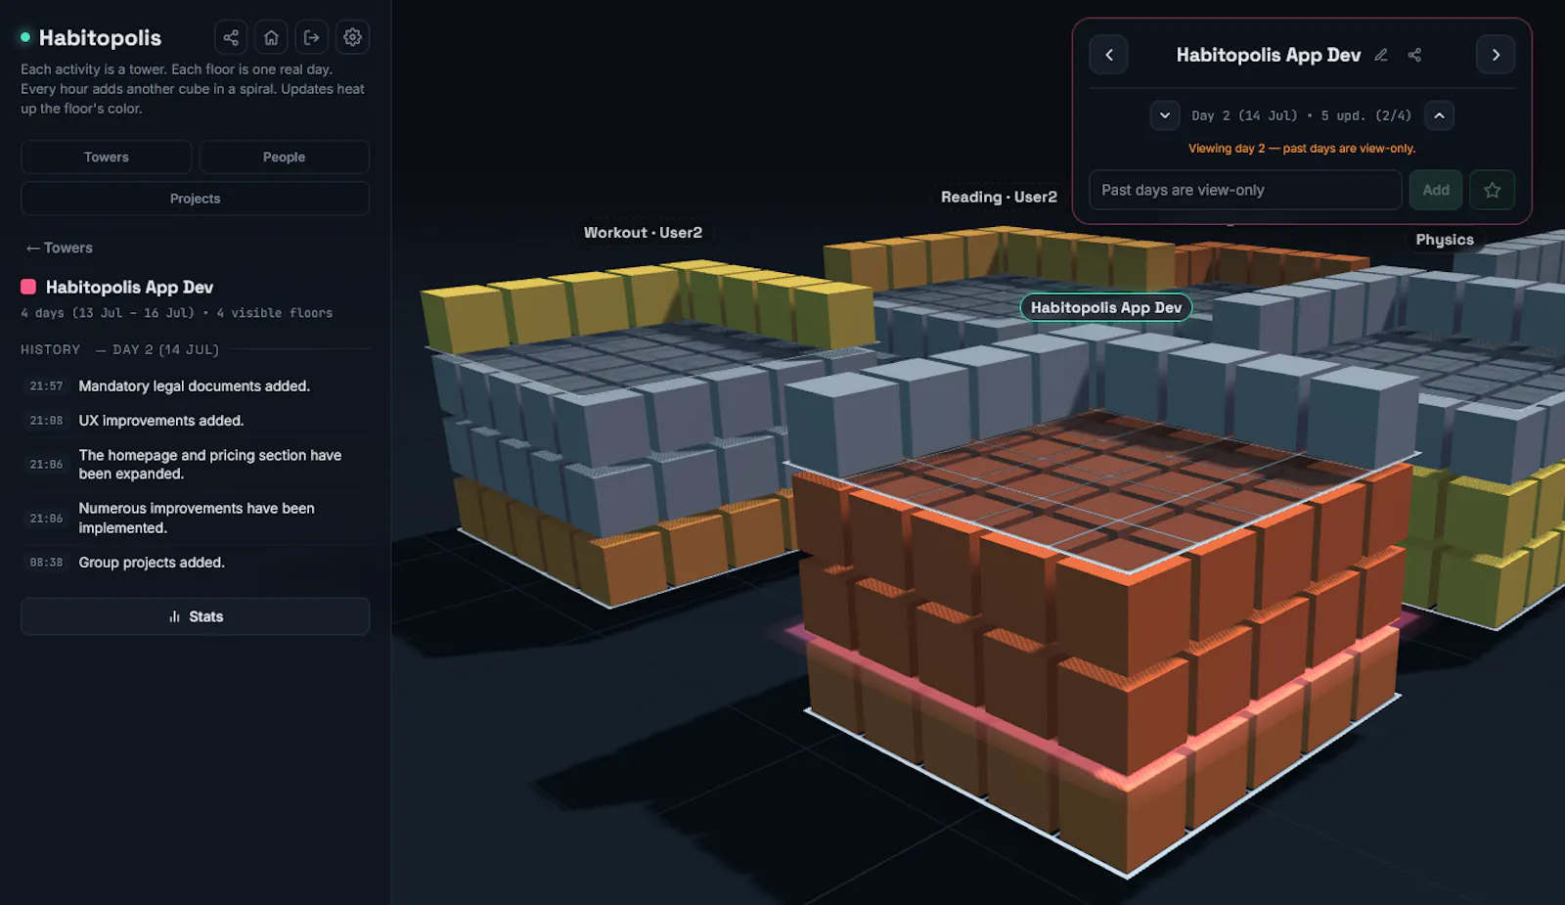Click 'Viewing day 2' view-only warning text
Screen dimensions: 1565x905
click(1302, 149)
